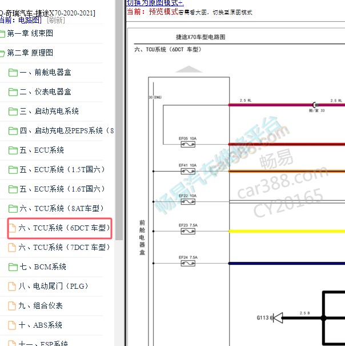This screenshot has width=345, height=346.
Task: Open 五、ECU系统（1.5T国六） folder
Action: point(62,170)
